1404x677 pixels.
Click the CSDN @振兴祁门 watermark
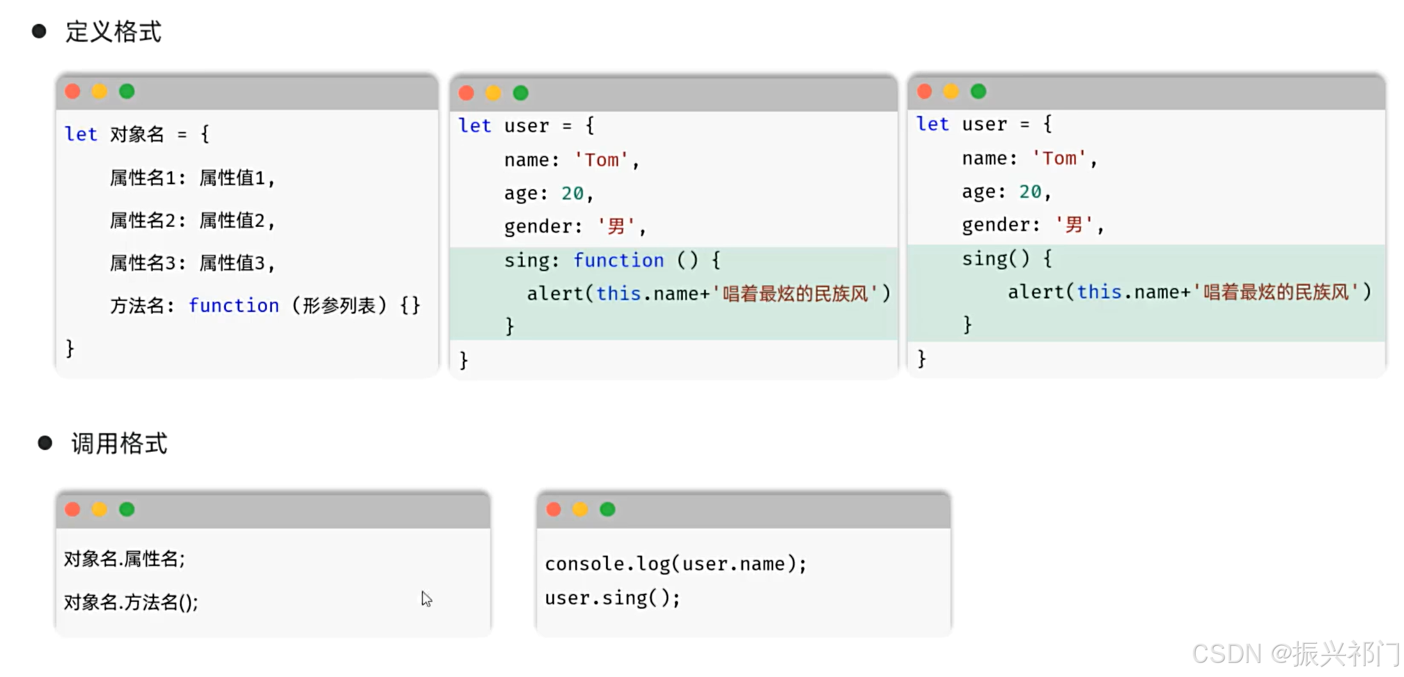coord(1296,654)
